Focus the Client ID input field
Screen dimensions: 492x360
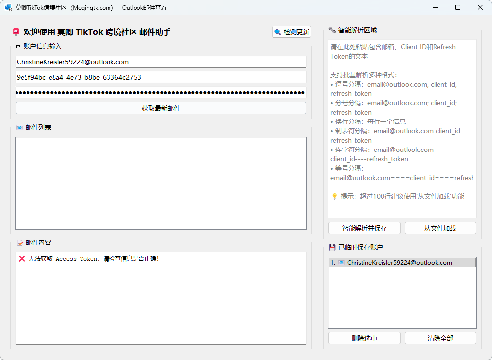pyautogui.click(x=161, y=77)
